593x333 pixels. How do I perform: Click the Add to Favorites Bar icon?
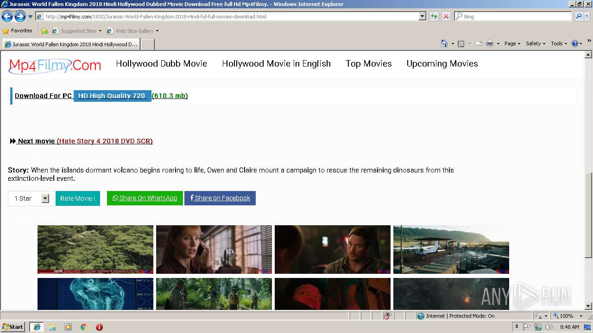[44, 31]
